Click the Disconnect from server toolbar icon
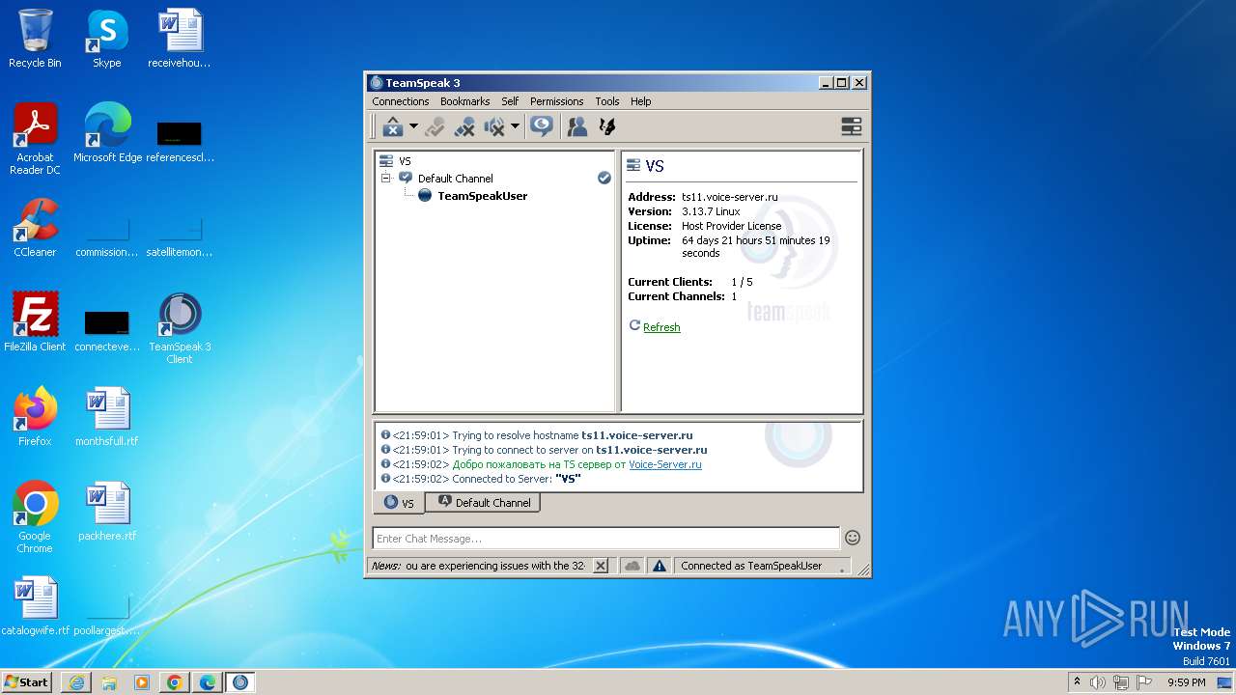 click(x=392, y=126)
